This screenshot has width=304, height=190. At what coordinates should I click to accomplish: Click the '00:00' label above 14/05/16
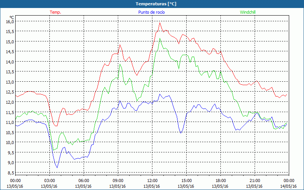click(289, 181)
